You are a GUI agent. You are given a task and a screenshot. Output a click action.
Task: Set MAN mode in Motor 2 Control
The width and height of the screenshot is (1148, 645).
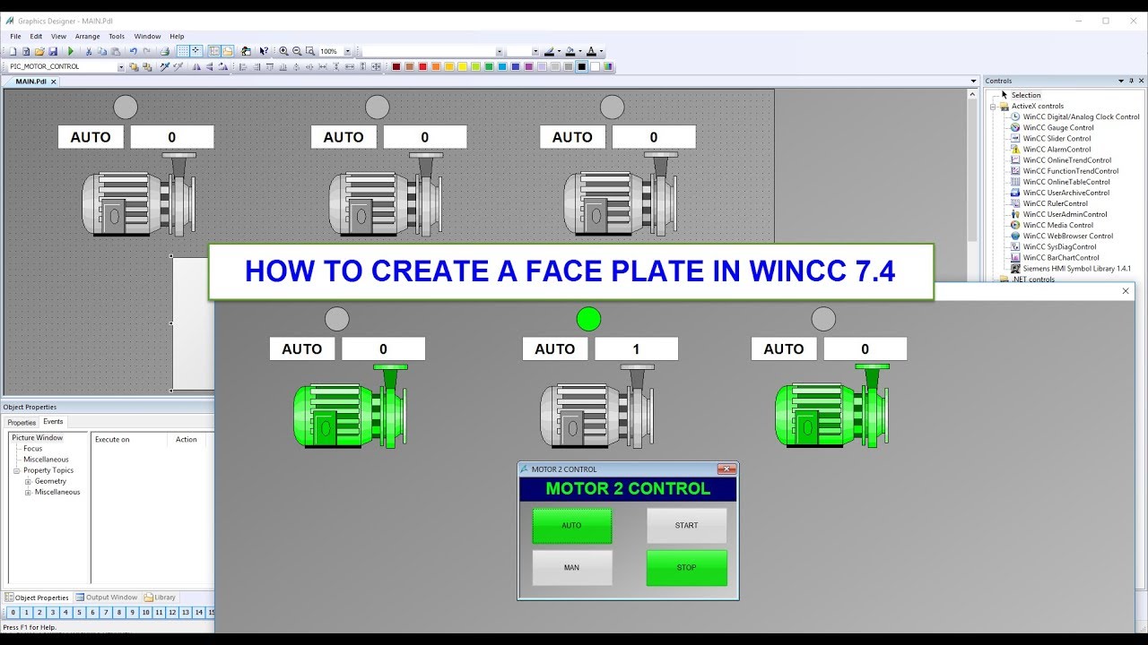point(572,568)
